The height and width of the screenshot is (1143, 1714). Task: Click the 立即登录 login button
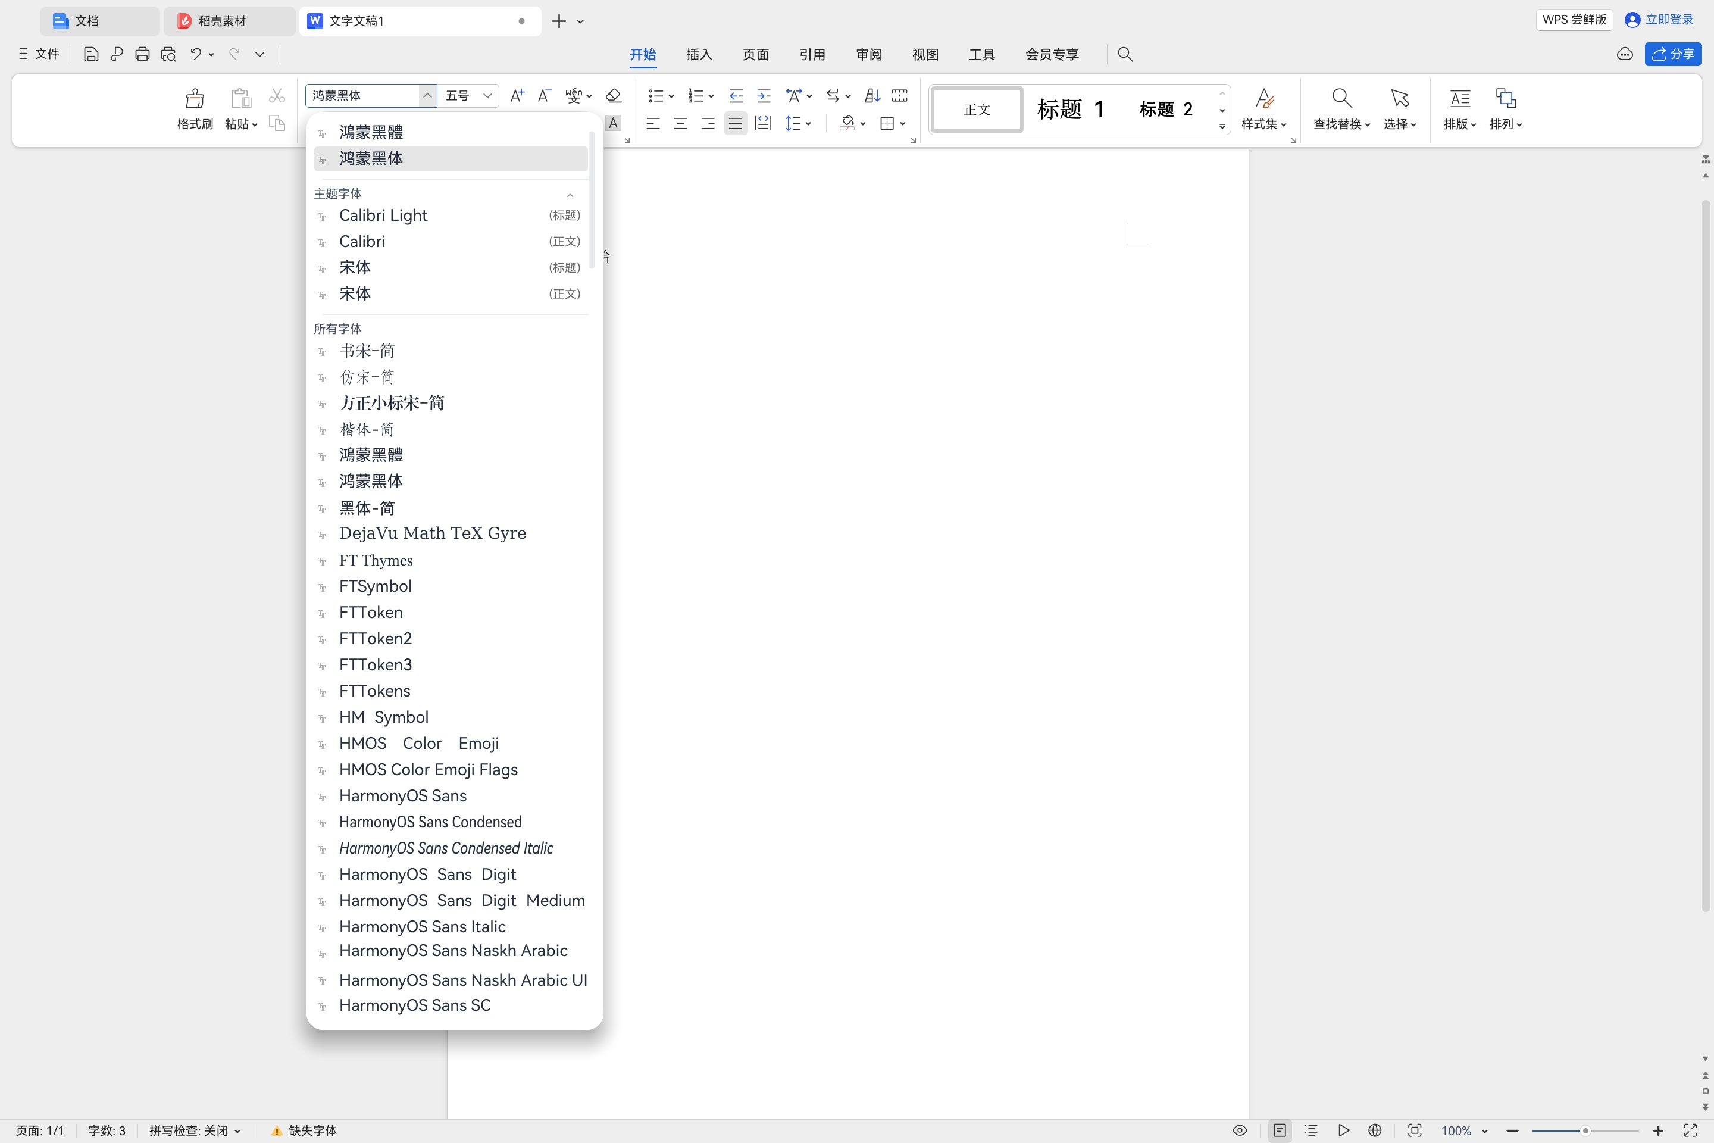click(x=1659, y=20)
